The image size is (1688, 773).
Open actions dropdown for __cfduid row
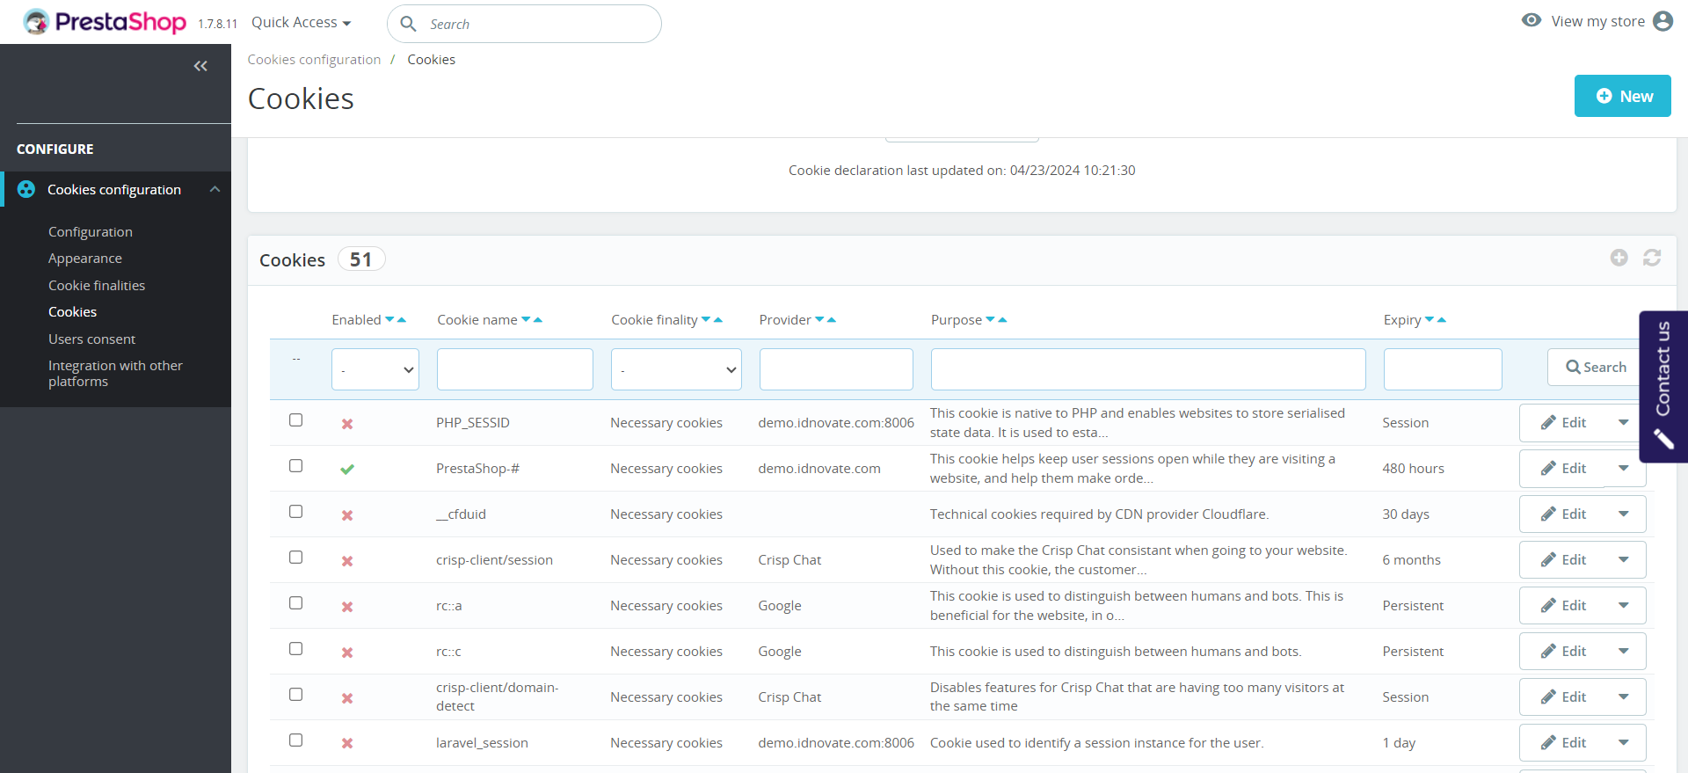[1624, 514]
